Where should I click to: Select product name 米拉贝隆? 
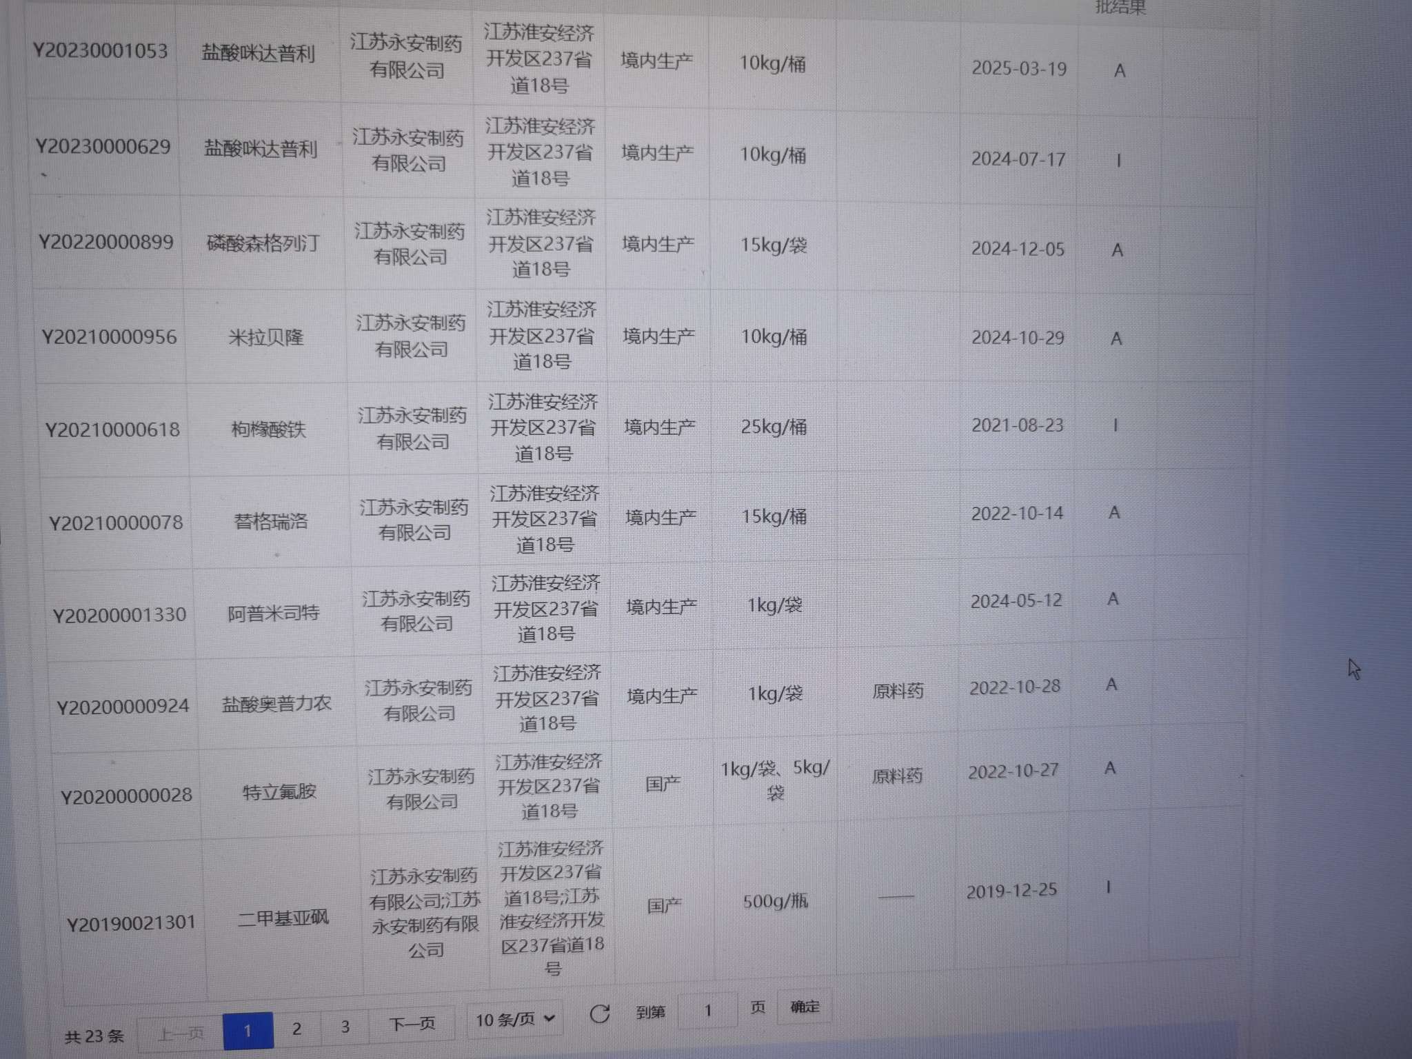tap(266, 337)
